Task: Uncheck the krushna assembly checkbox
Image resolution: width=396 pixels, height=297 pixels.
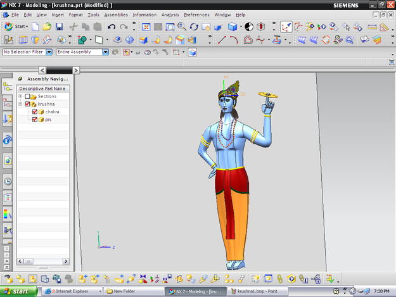Action: coord(27,104)
